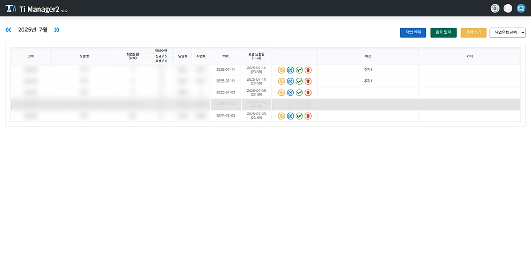Select the greyed-out 2025-07-03 request date cell
The width and height of the screenshot is (531, 277).
[226, 104]
